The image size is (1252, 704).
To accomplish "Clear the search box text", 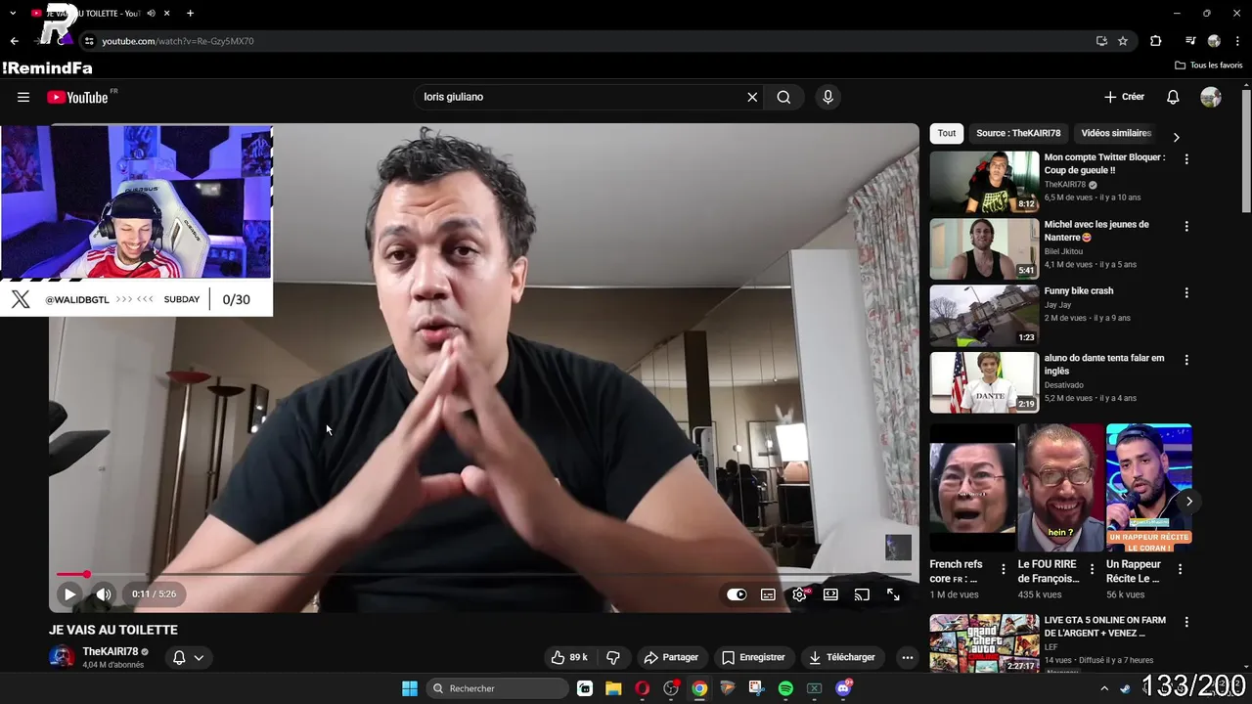I will click(752, 97).
